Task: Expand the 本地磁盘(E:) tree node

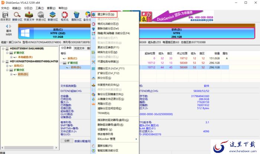Action: click(11, 57)
